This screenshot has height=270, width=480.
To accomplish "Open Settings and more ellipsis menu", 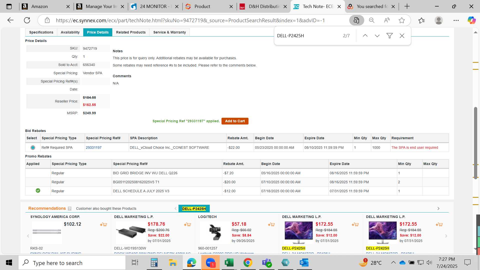I will 456,20.
